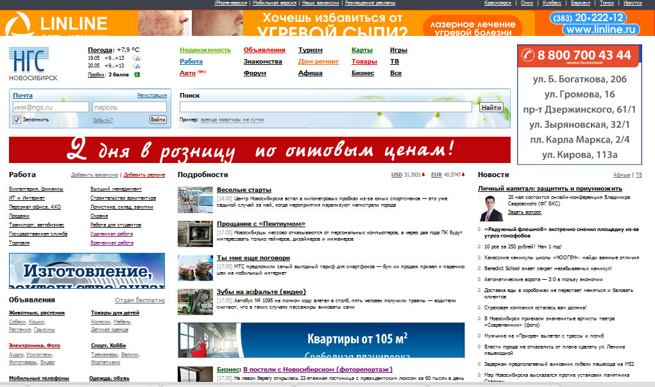The height and width of the screenshot is (387, 655).
Task: Click the Квартиры от 105 м² banner
Action: click(321, 340)
